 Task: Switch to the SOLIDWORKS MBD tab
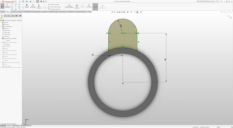coord(53,12)
